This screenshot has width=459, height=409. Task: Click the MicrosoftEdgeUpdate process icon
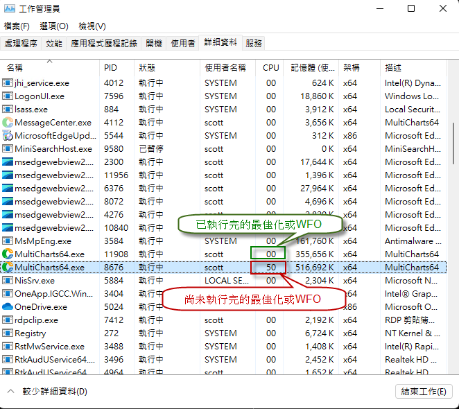tap(8, 136)
